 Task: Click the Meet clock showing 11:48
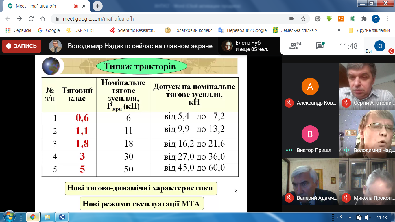pos(348,46)
